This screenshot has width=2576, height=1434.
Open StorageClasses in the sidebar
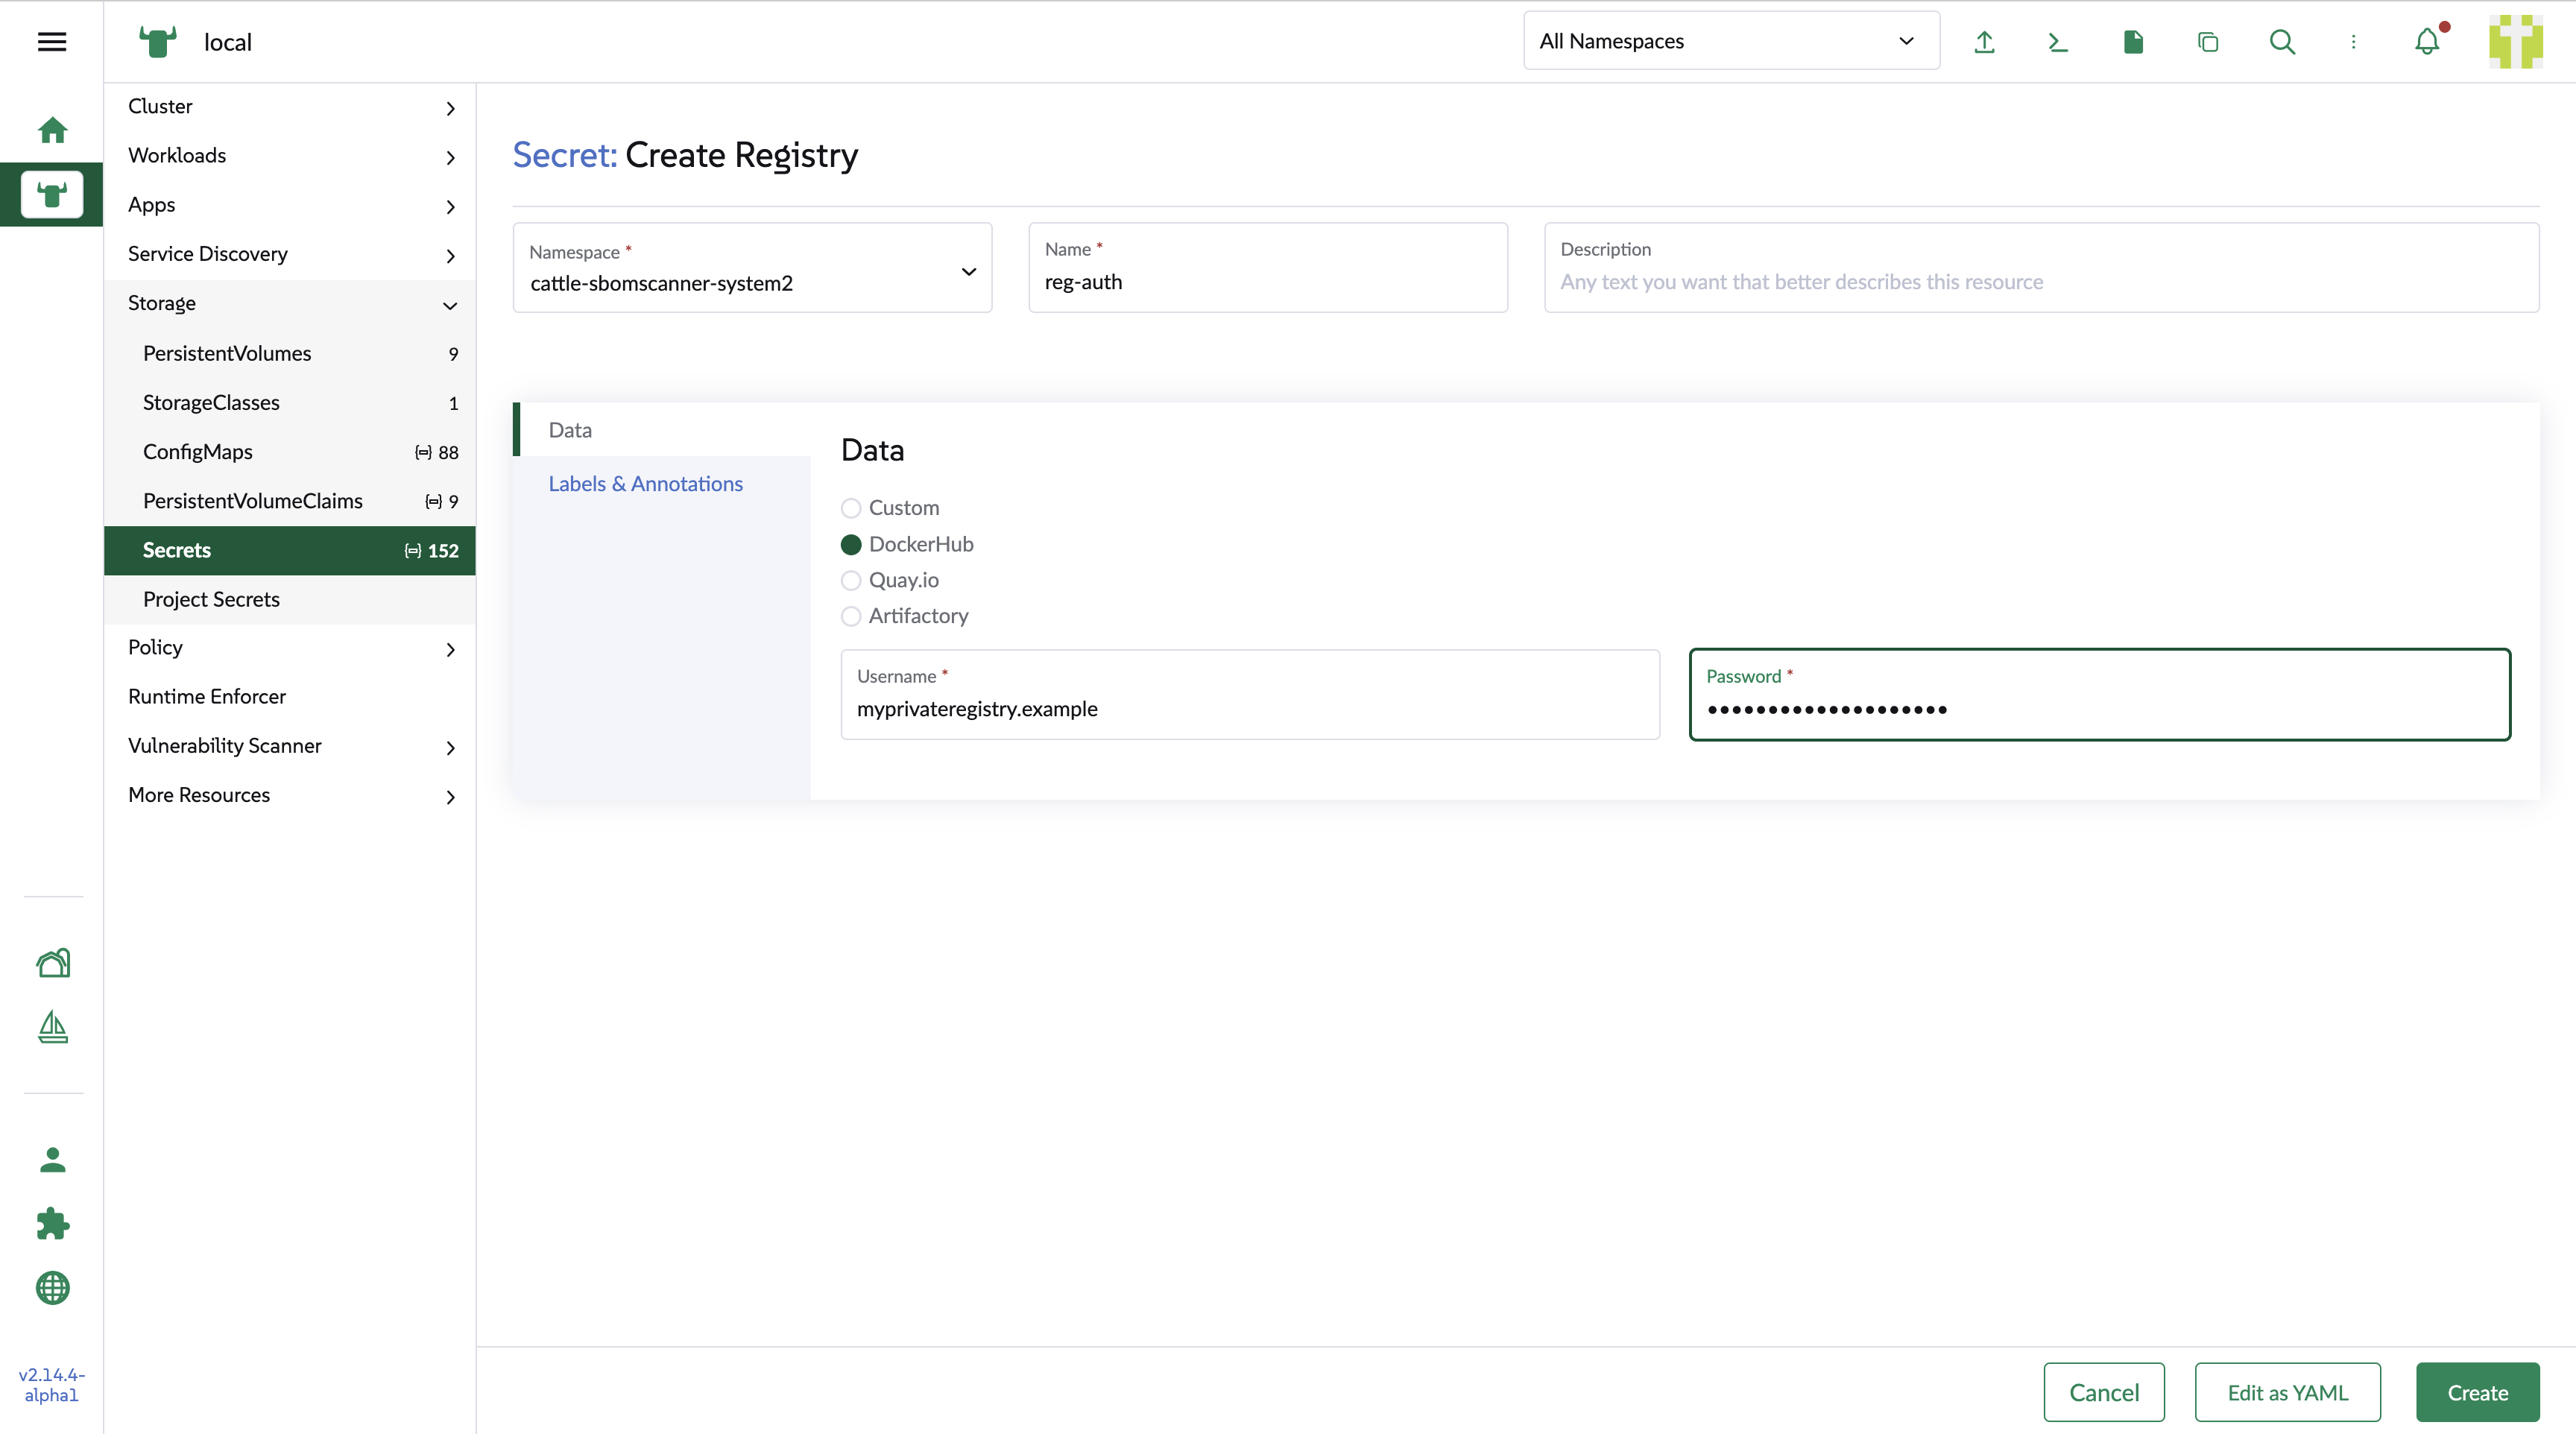[290, 402]
